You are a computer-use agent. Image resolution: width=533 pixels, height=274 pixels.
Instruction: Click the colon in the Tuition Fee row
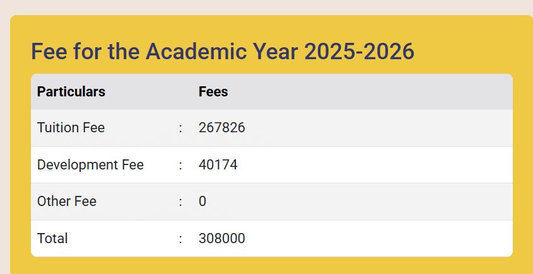coord(180,128)
